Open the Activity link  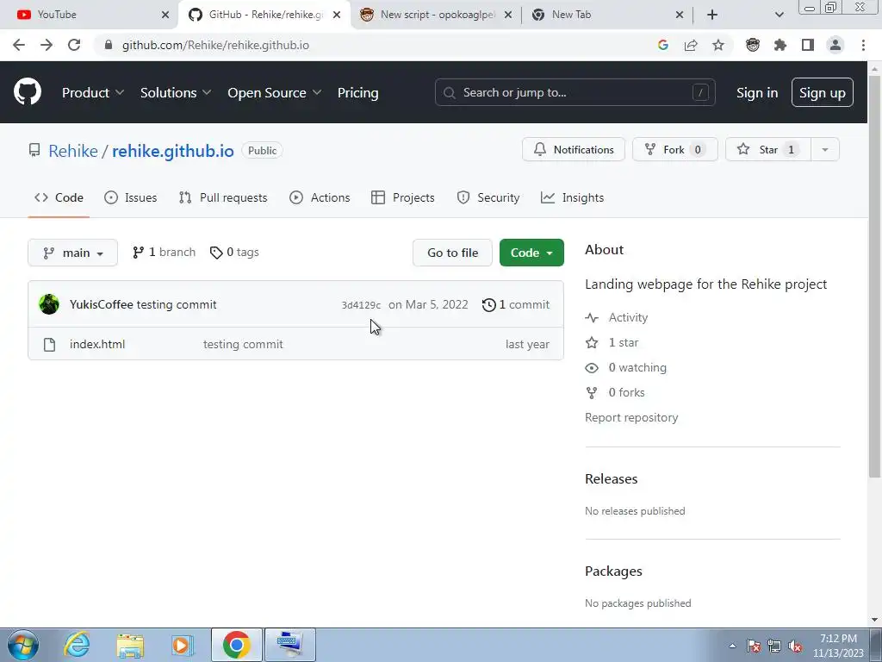coord(628,317)
